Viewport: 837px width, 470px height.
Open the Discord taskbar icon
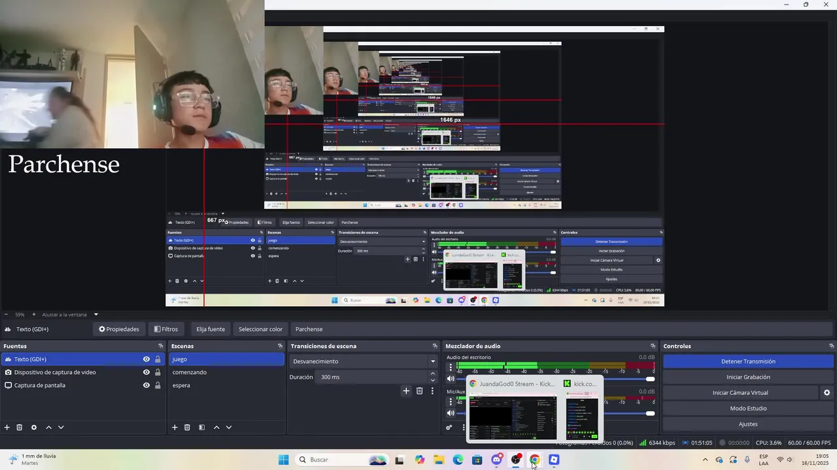pyautogui.click(x=497, y=460)
